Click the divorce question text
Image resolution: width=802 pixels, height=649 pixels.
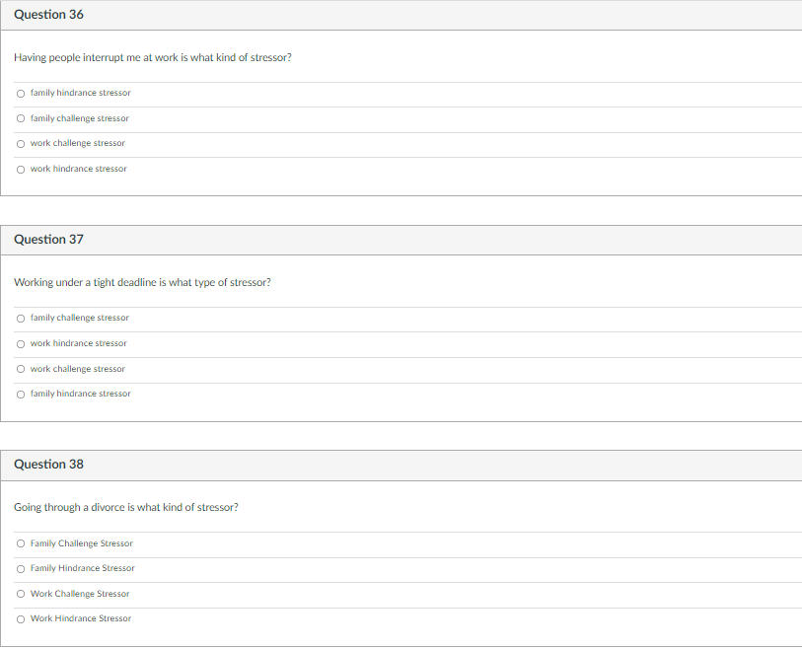pyautogui.click(x=126, y=507)
